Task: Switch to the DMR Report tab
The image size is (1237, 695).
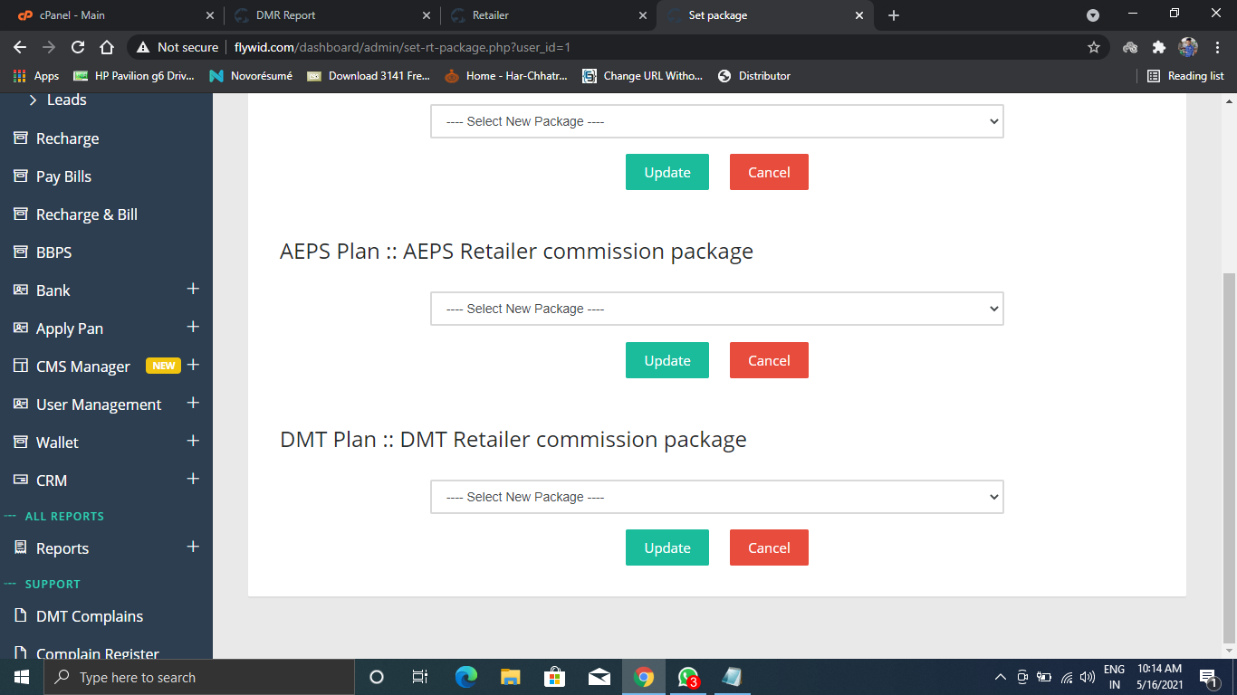Action: coord(331,15)
